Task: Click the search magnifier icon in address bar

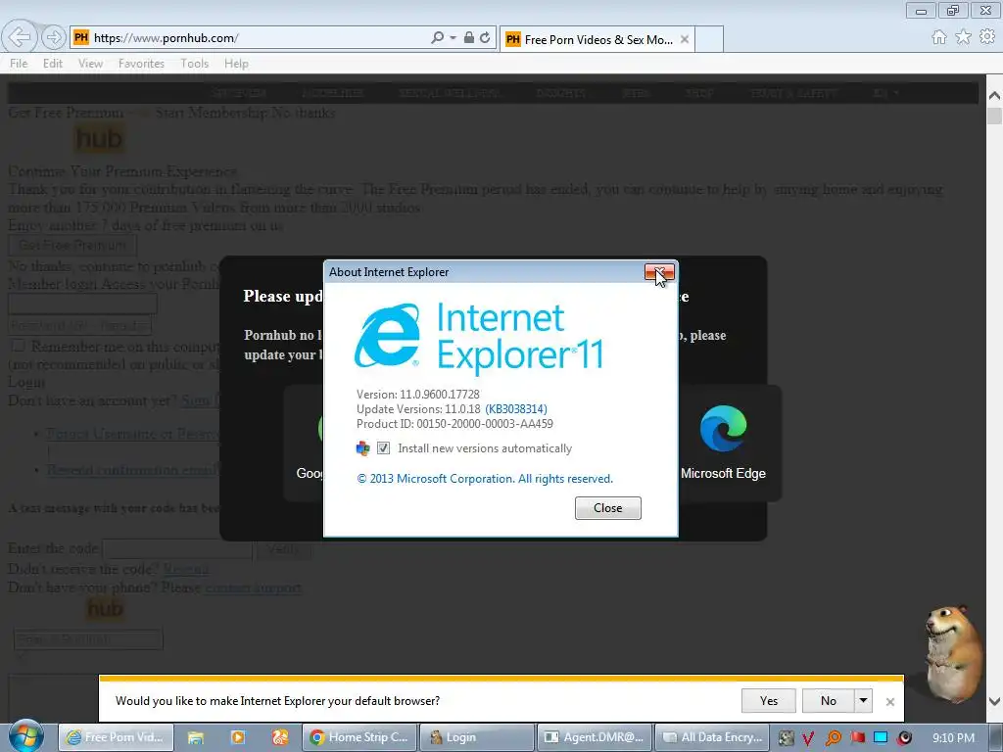Action: [437, 38]
